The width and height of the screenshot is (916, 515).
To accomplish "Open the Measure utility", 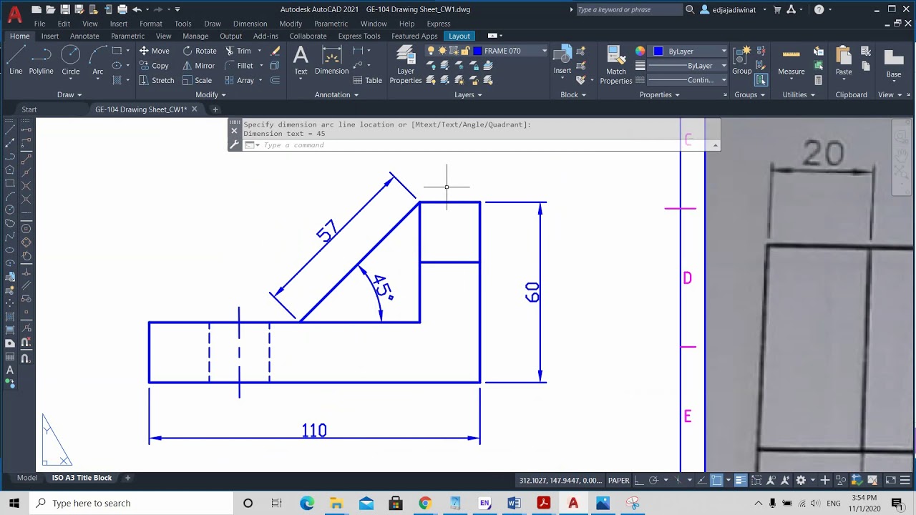I will [791, 62].
